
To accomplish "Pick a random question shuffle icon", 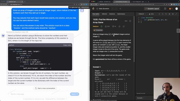I will [x=120, y=9].
